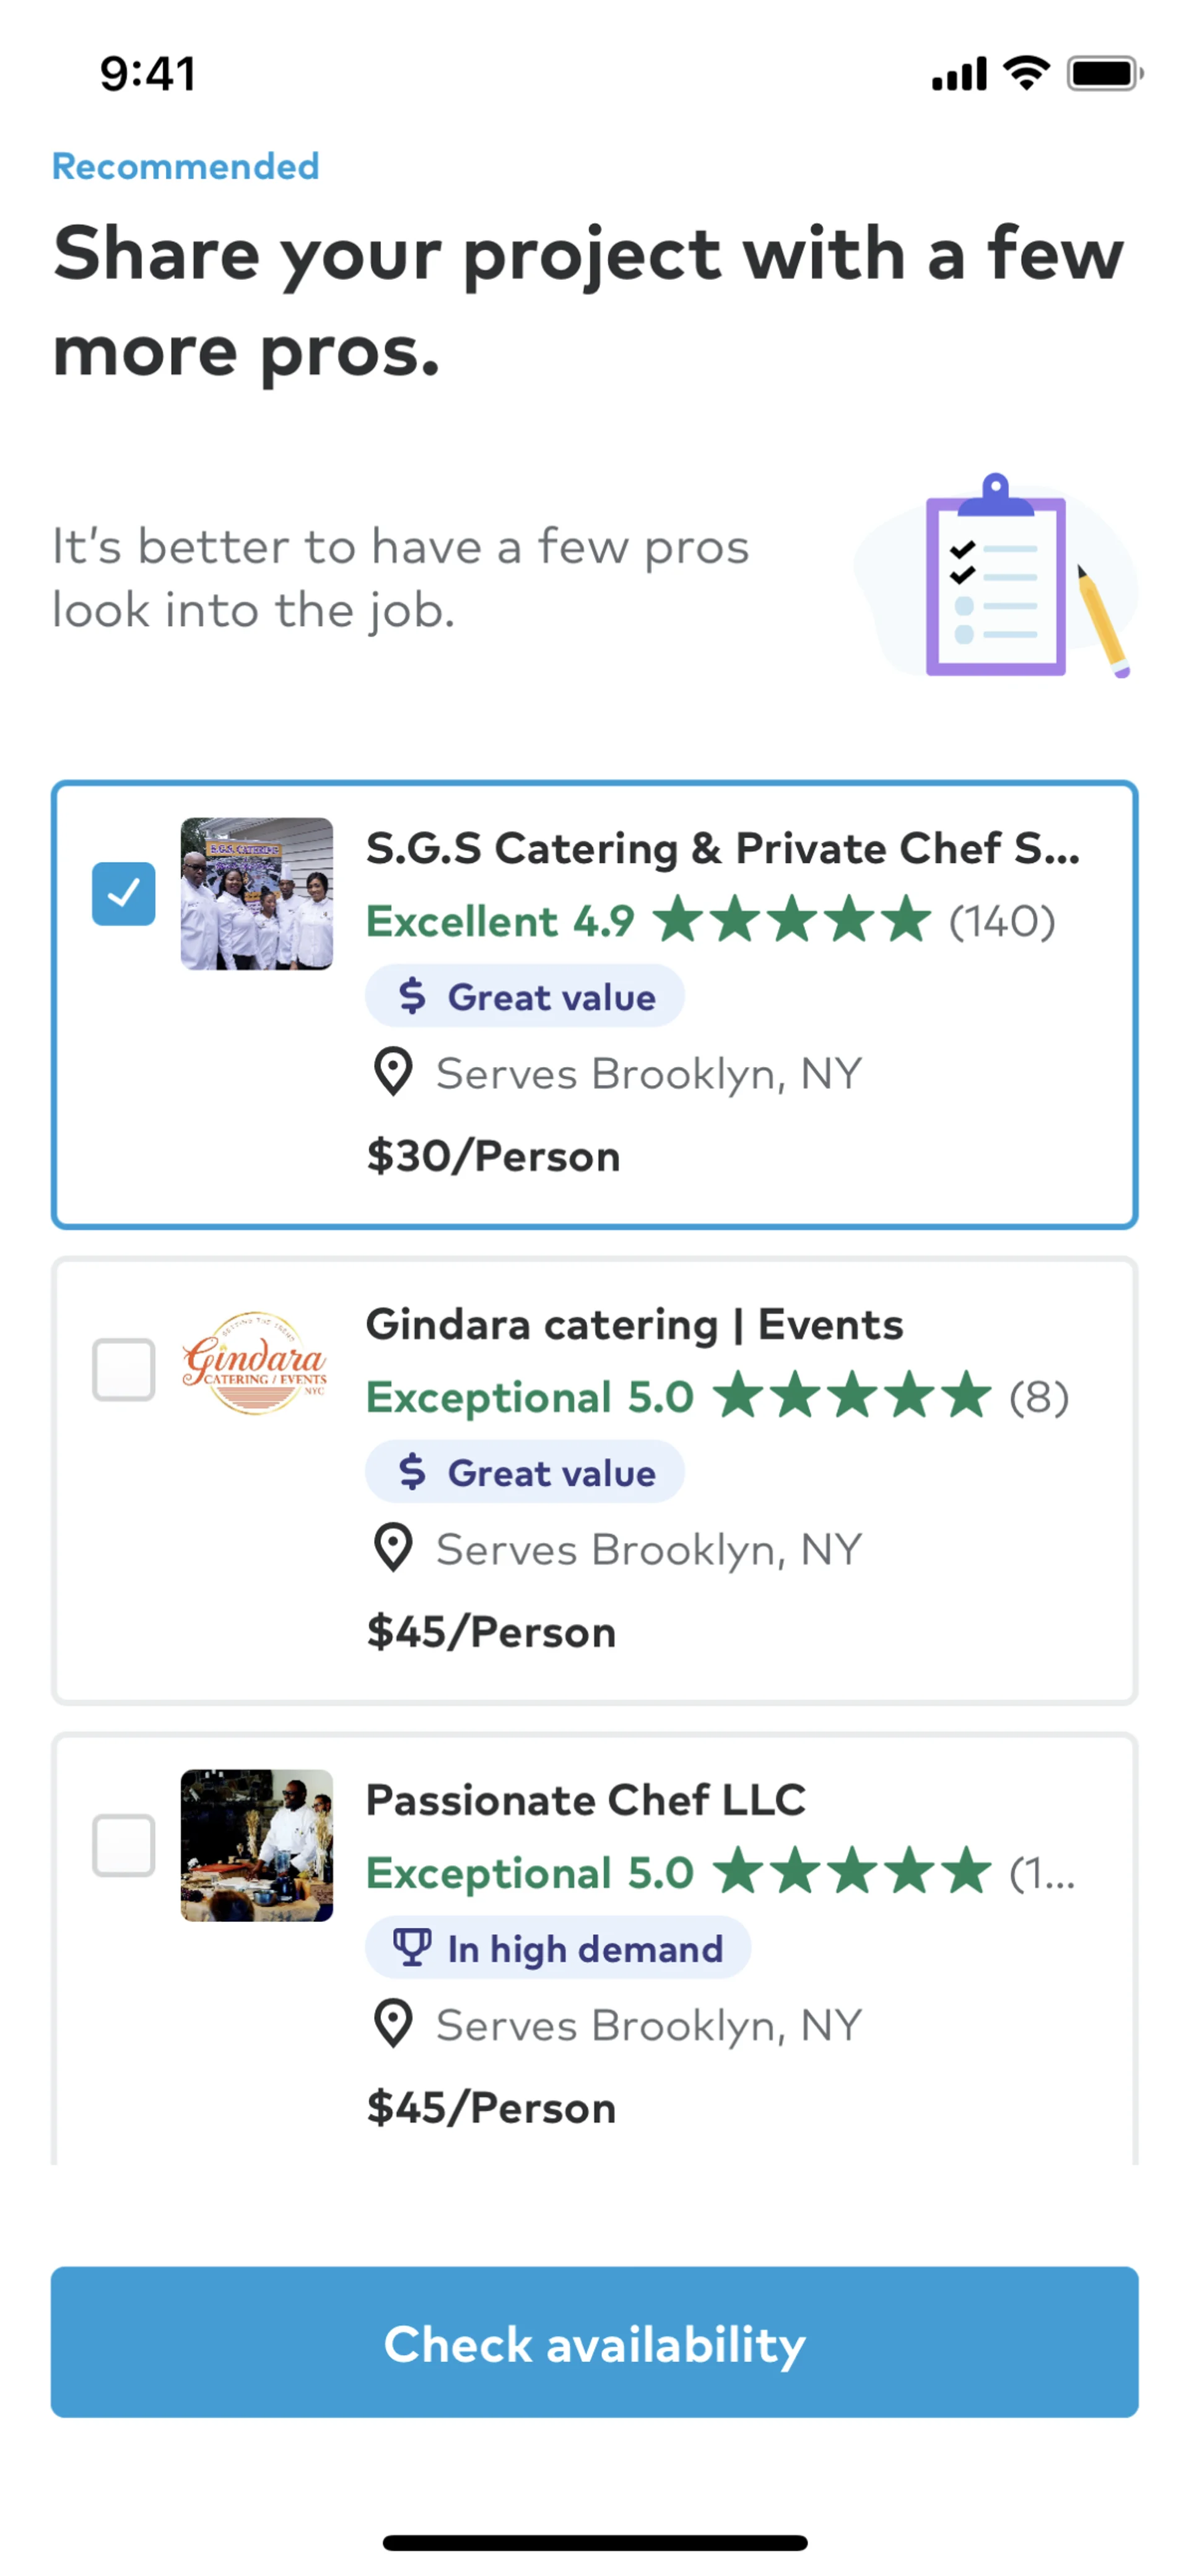Open the Passionate Chef LLC photo
1189x2576 pixels.
click(x=256, y=1845)
